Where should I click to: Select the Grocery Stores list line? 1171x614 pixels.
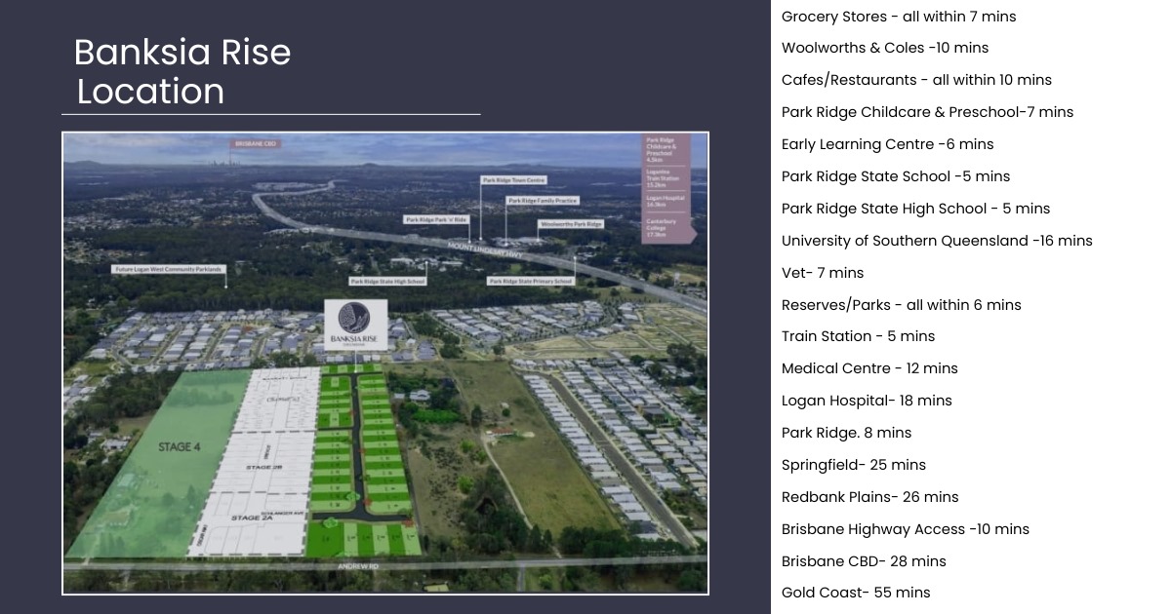(898, 17)
